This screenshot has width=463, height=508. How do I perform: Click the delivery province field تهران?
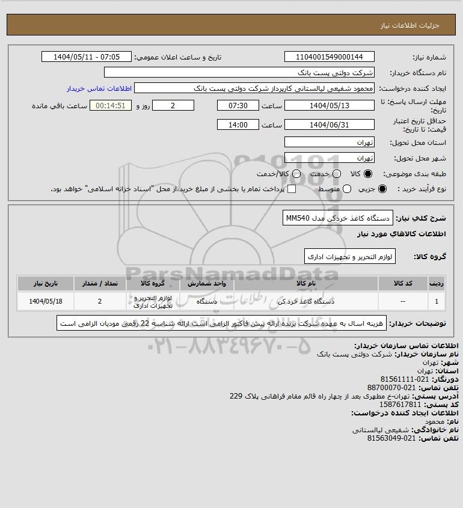[x=329, y=142]
